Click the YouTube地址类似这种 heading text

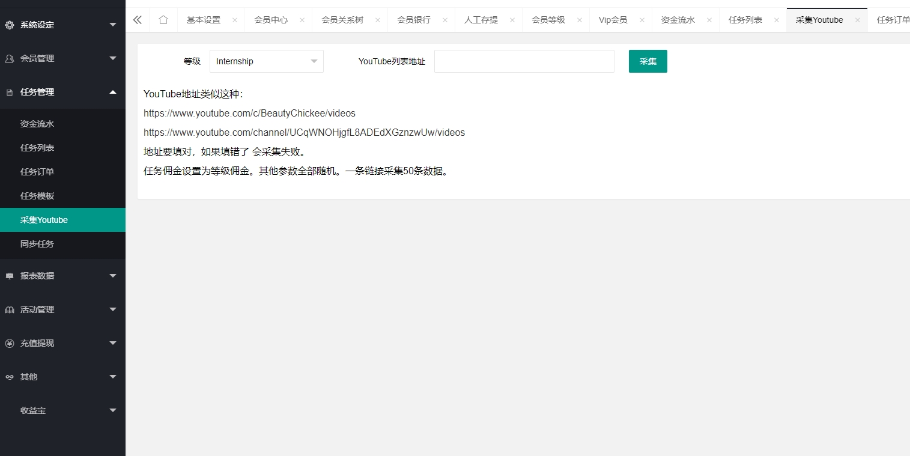click(x=193, y=94)
